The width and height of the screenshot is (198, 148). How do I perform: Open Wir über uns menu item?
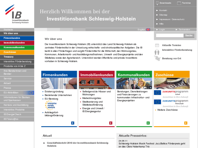click(x=17, y=33)
